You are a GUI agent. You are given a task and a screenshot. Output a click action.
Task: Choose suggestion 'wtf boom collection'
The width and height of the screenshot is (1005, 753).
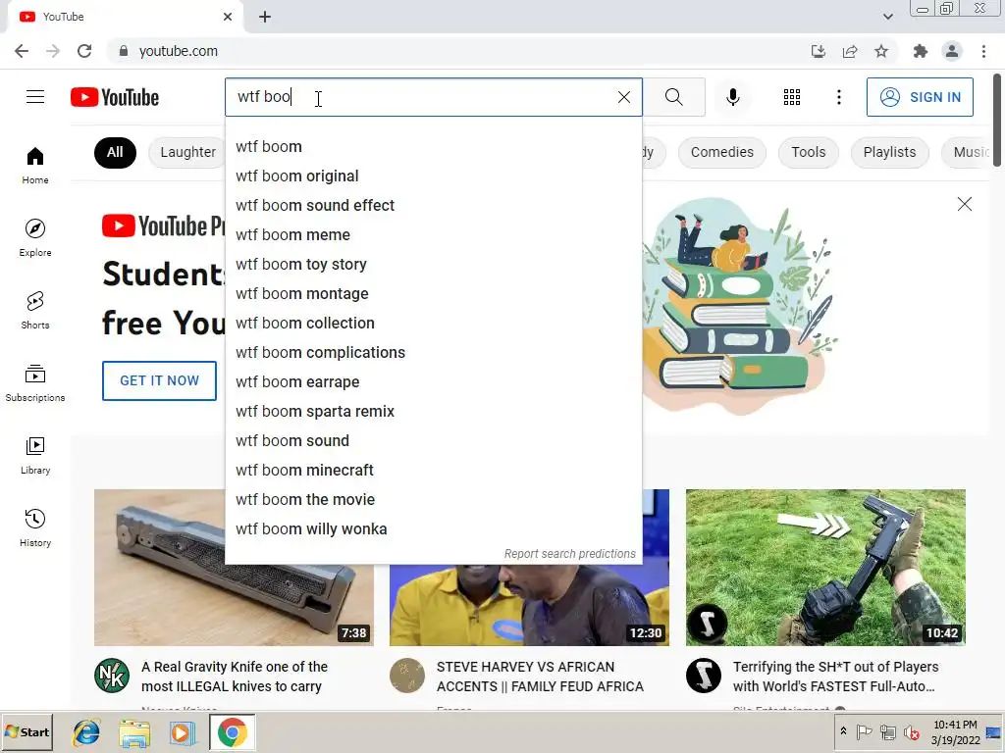433,324
